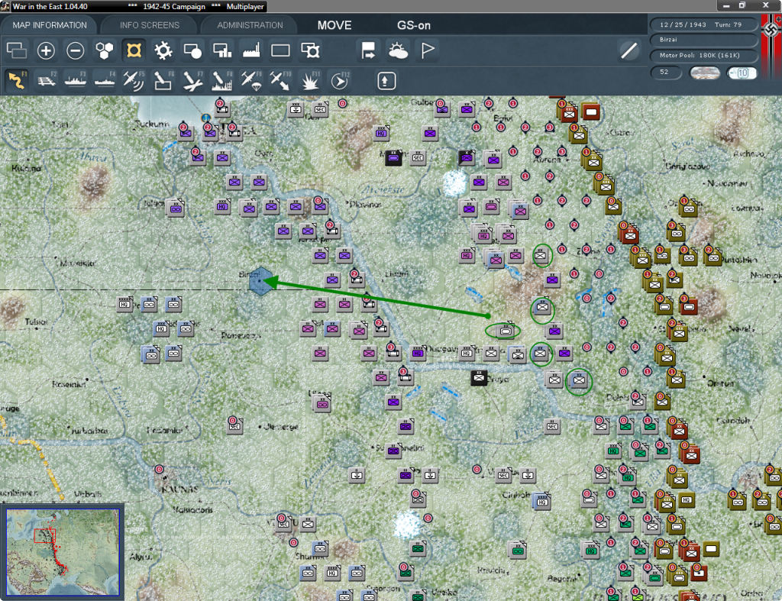Click the Motor Pool 180K readout

[x=703, y=55]
